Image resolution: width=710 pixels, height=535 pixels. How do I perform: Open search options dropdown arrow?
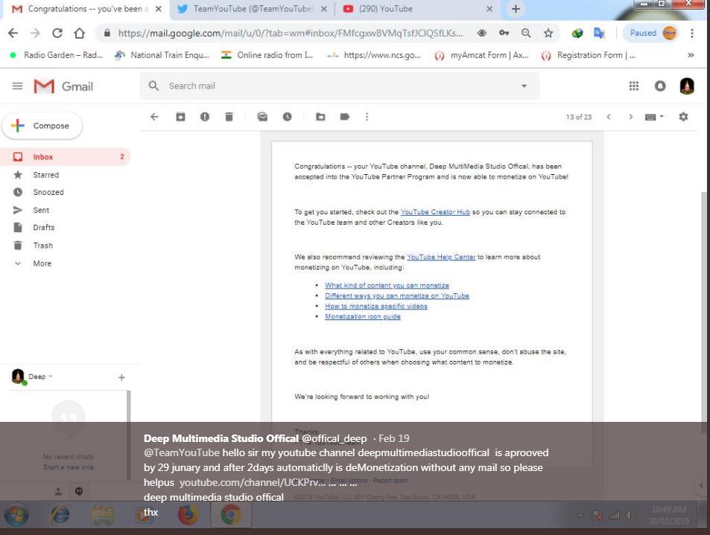click(x=524, y=86)
